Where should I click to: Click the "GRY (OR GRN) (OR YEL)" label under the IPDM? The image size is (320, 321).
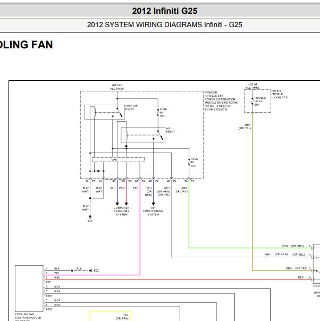tap(164, 191)
